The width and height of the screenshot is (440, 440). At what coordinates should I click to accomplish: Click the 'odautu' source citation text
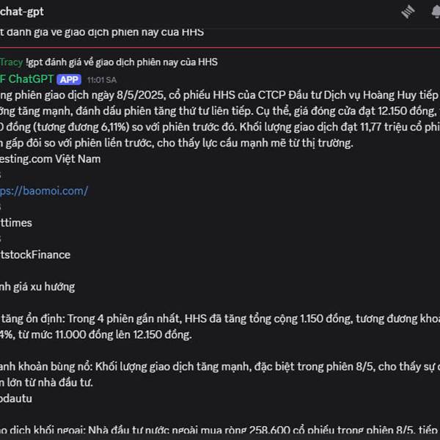click(16, 398)
